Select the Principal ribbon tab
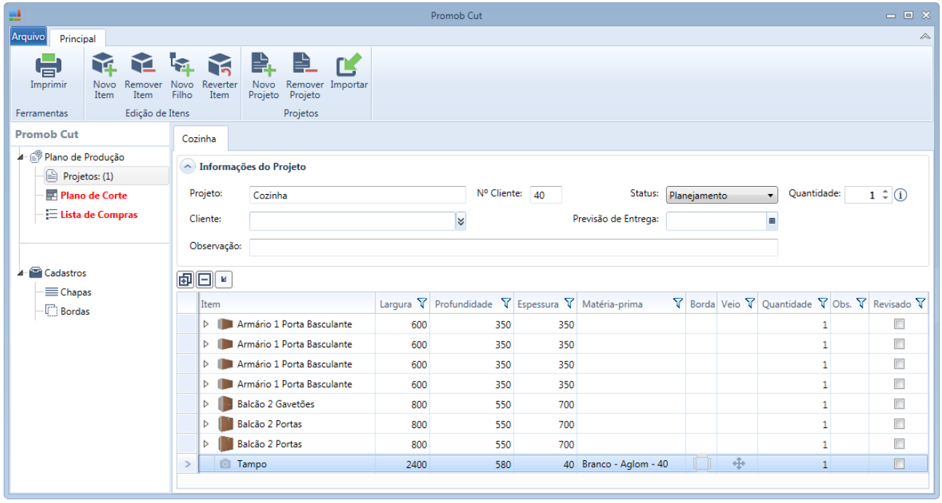The height and width of the screenshot is (503, 942). click(x=78, y=39)
